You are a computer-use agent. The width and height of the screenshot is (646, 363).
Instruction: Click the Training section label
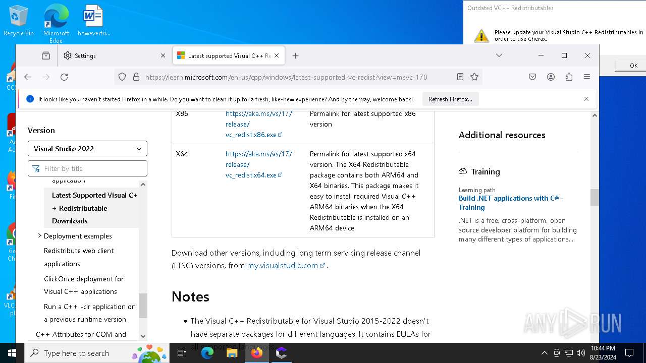pyautogui.click(x=485, y=171)
